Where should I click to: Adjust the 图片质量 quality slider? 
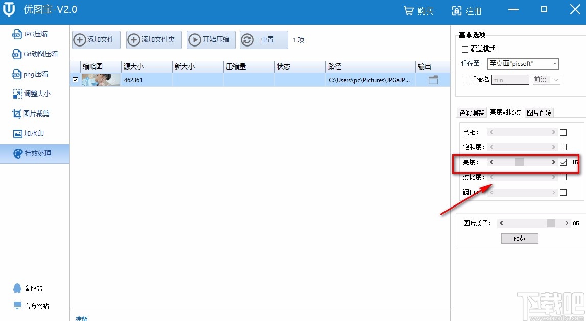(x=550, y=223)
